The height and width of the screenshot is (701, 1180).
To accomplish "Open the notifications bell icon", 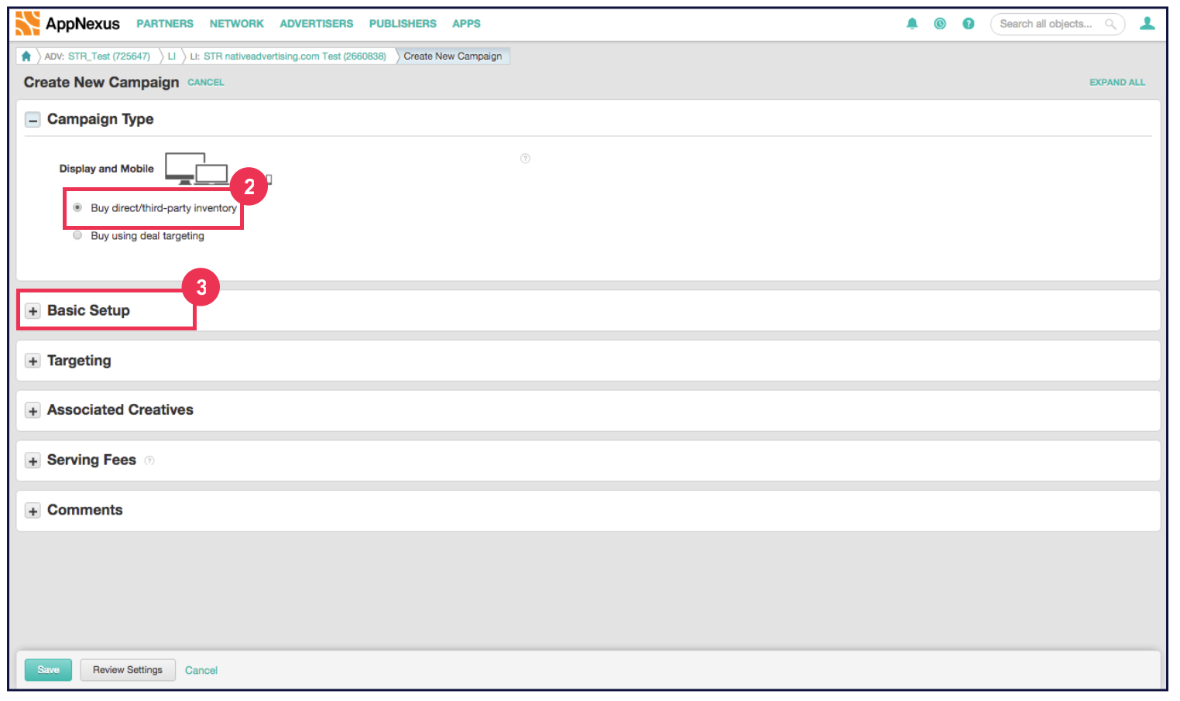I will coord(912,24).
